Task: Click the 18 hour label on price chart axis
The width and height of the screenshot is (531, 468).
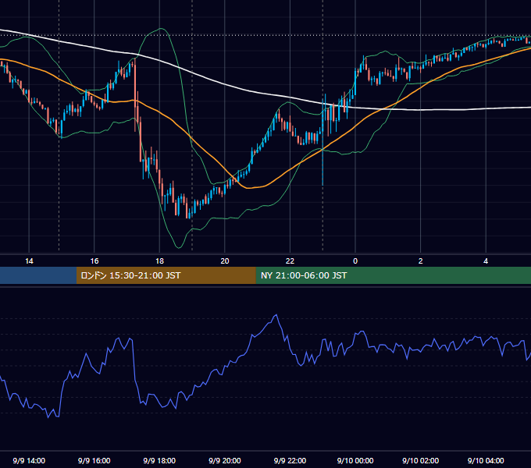Action: 159,261
